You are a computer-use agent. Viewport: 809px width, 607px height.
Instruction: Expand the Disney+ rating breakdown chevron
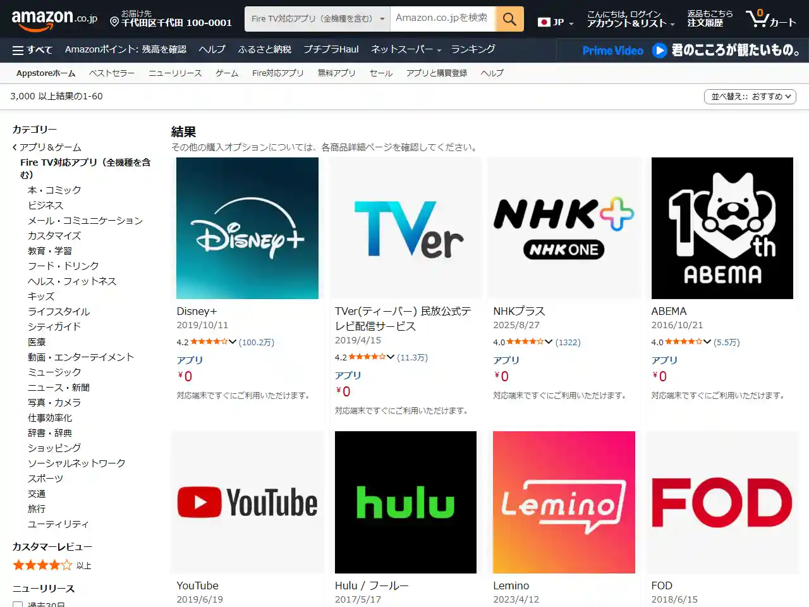233,342
